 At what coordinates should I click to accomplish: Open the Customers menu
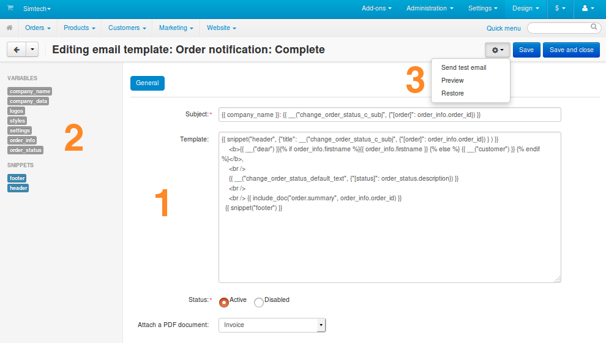(127, 28)
